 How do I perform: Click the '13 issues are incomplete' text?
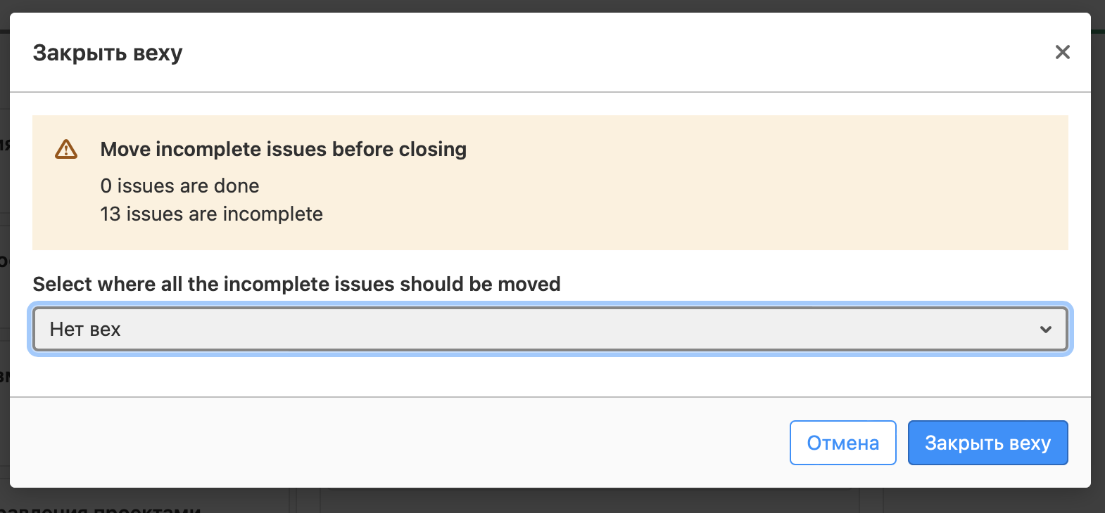(x=211, y=214)
